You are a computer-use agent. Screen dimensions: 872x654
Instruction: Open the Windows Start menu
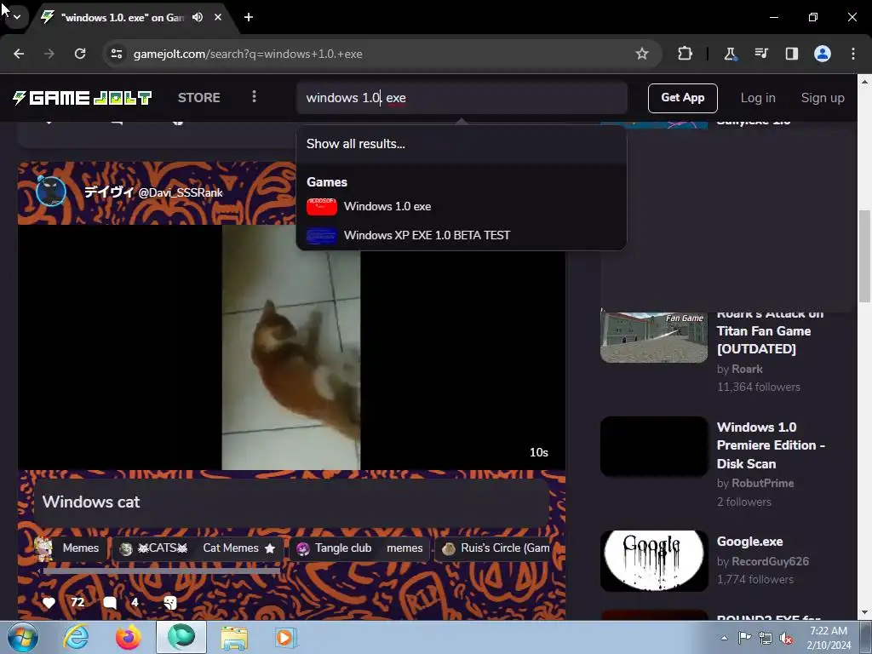(22, 638)
